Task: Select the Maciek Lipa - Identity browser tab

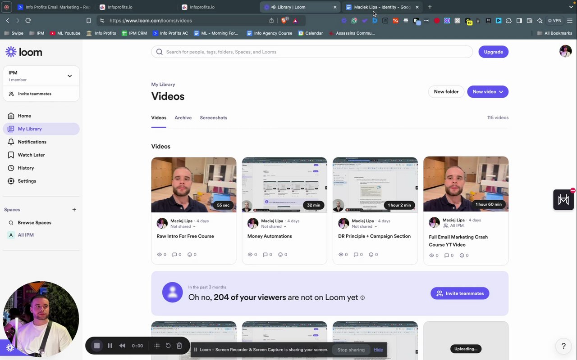Action: [382, 7]
